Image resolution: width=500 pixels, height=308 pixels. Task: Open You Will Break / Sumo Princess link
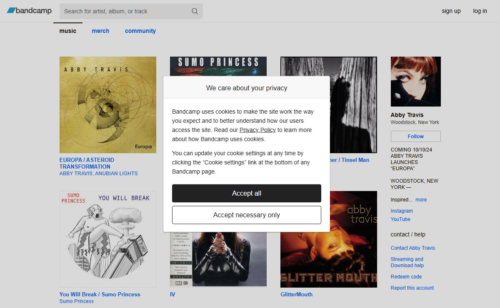pos(100,294)
